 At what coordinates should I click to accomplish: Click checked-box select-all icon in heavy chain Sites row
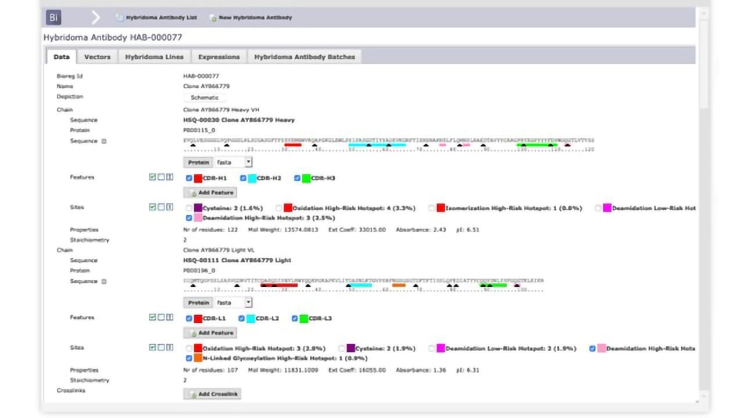pyautogui.click(x=152, y=207)
